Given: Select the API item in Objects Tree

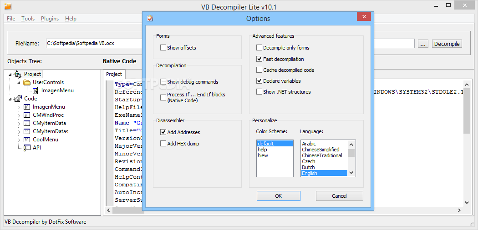Looking at the screenshot, I should (x=37, y=148).
